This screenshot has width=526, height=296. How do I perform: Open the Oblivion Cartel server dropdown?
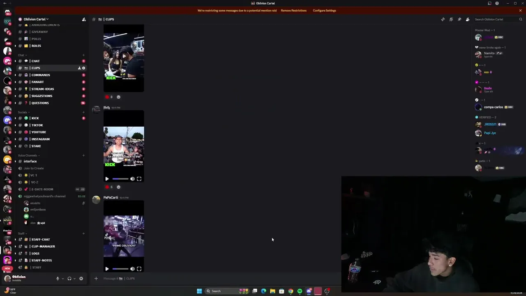[x=36, y=19]
